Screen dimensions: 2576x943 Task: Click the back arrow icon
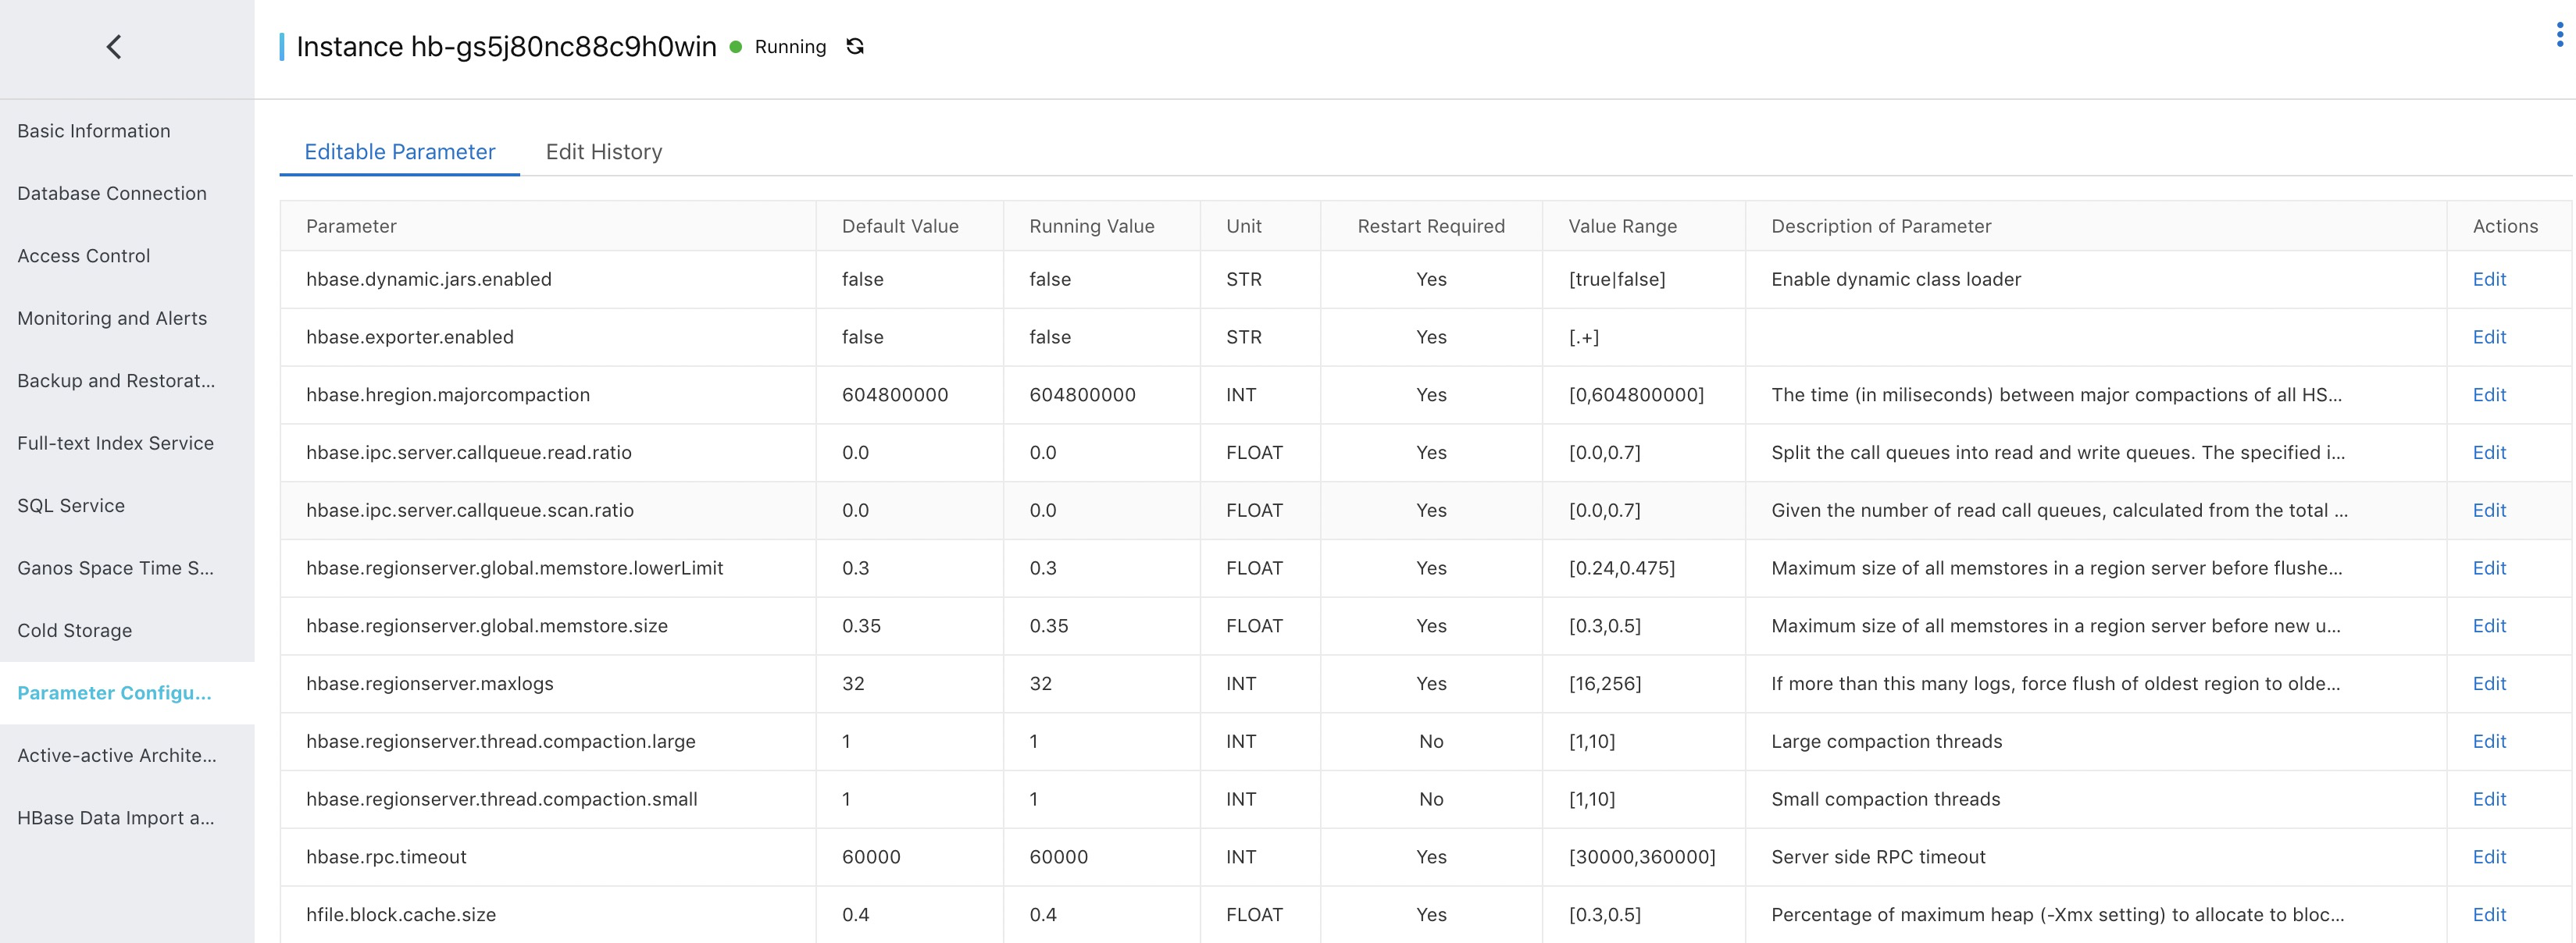(x=114, y=47)
